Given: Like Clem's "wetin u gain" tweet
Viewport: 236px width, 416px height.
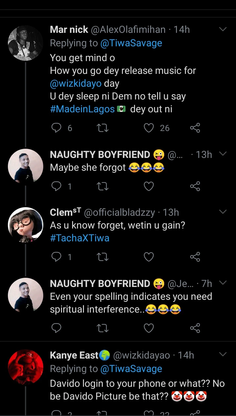Looking at the screenshot, I should click(x=149, y=257).
